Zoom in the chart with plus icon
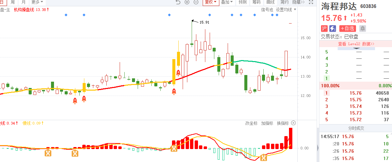The width and height of the screenshot is (392, 162). (187, 2)
